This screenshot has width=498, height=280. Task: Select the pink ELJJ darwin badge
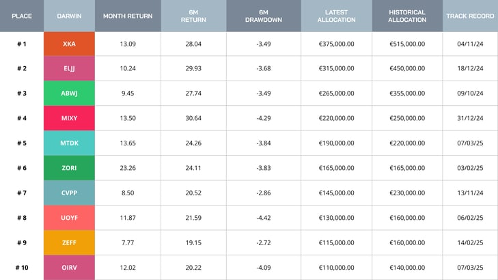(69, 68)
